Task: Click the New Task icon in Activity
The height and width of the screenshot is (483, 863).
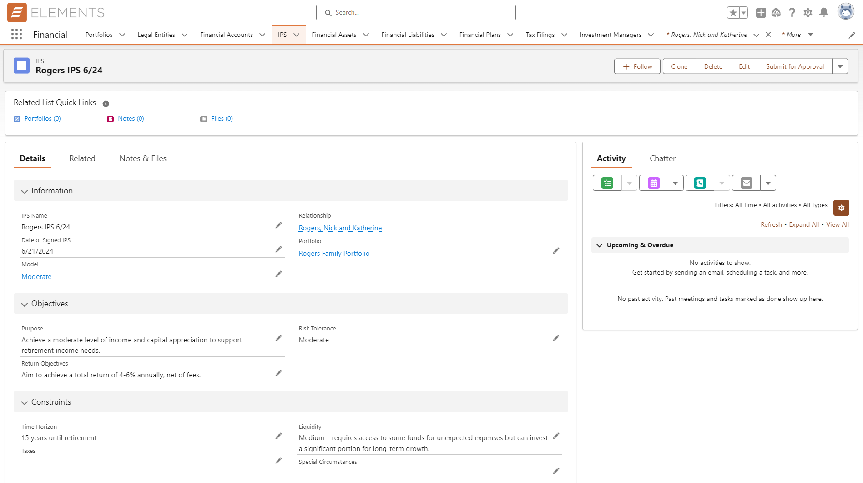Action: (x=607, y=183)
